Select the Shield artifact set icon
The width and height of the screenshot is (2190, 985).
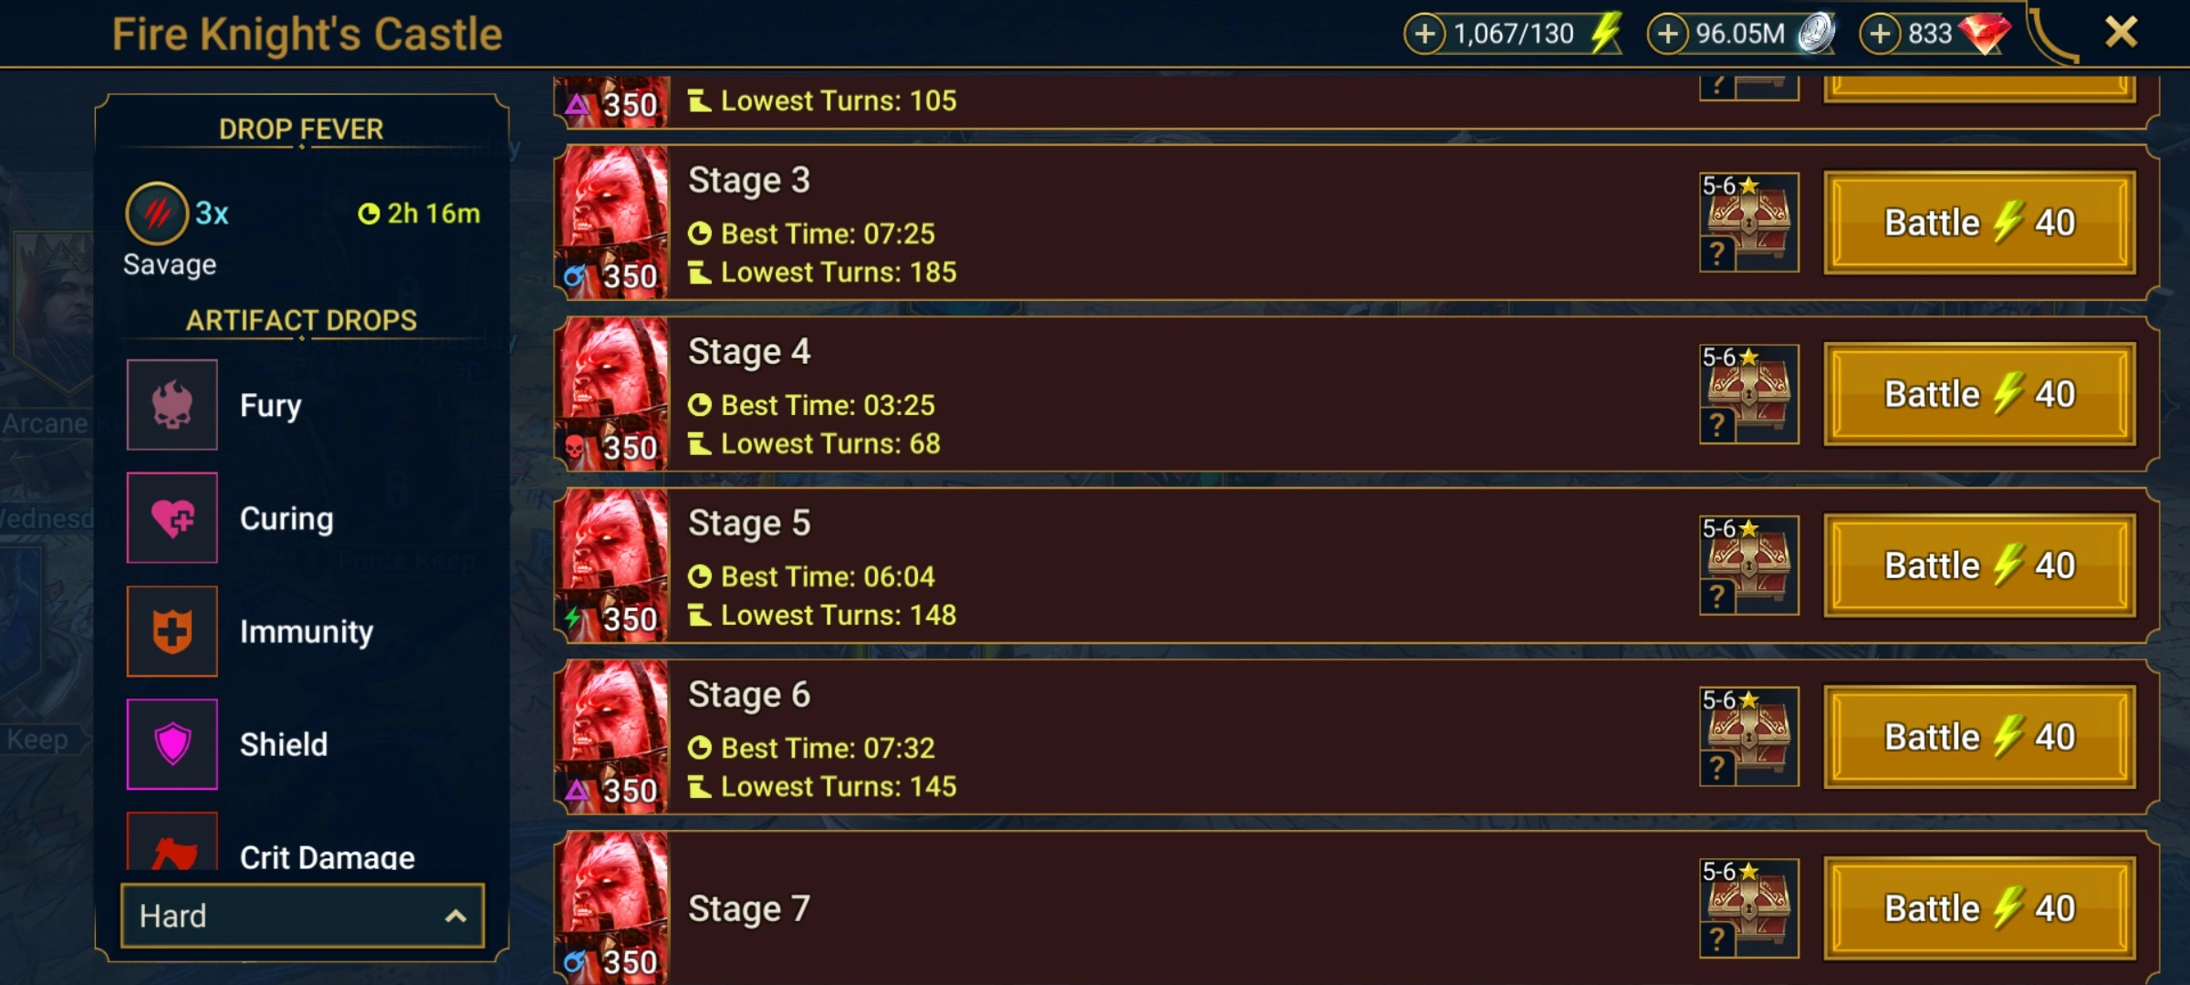pos(172,744)
